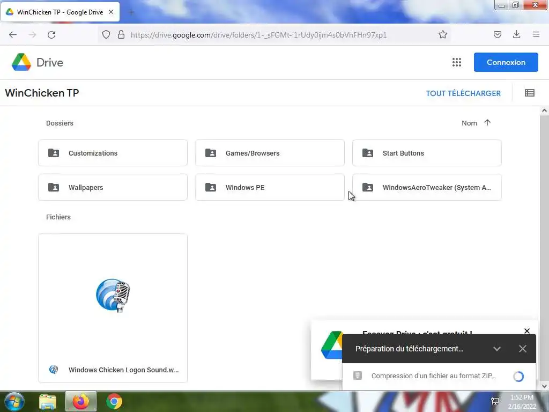Reload the page with the refresh icon
Viewport: 549px width, 412px height.
point(51,35)
